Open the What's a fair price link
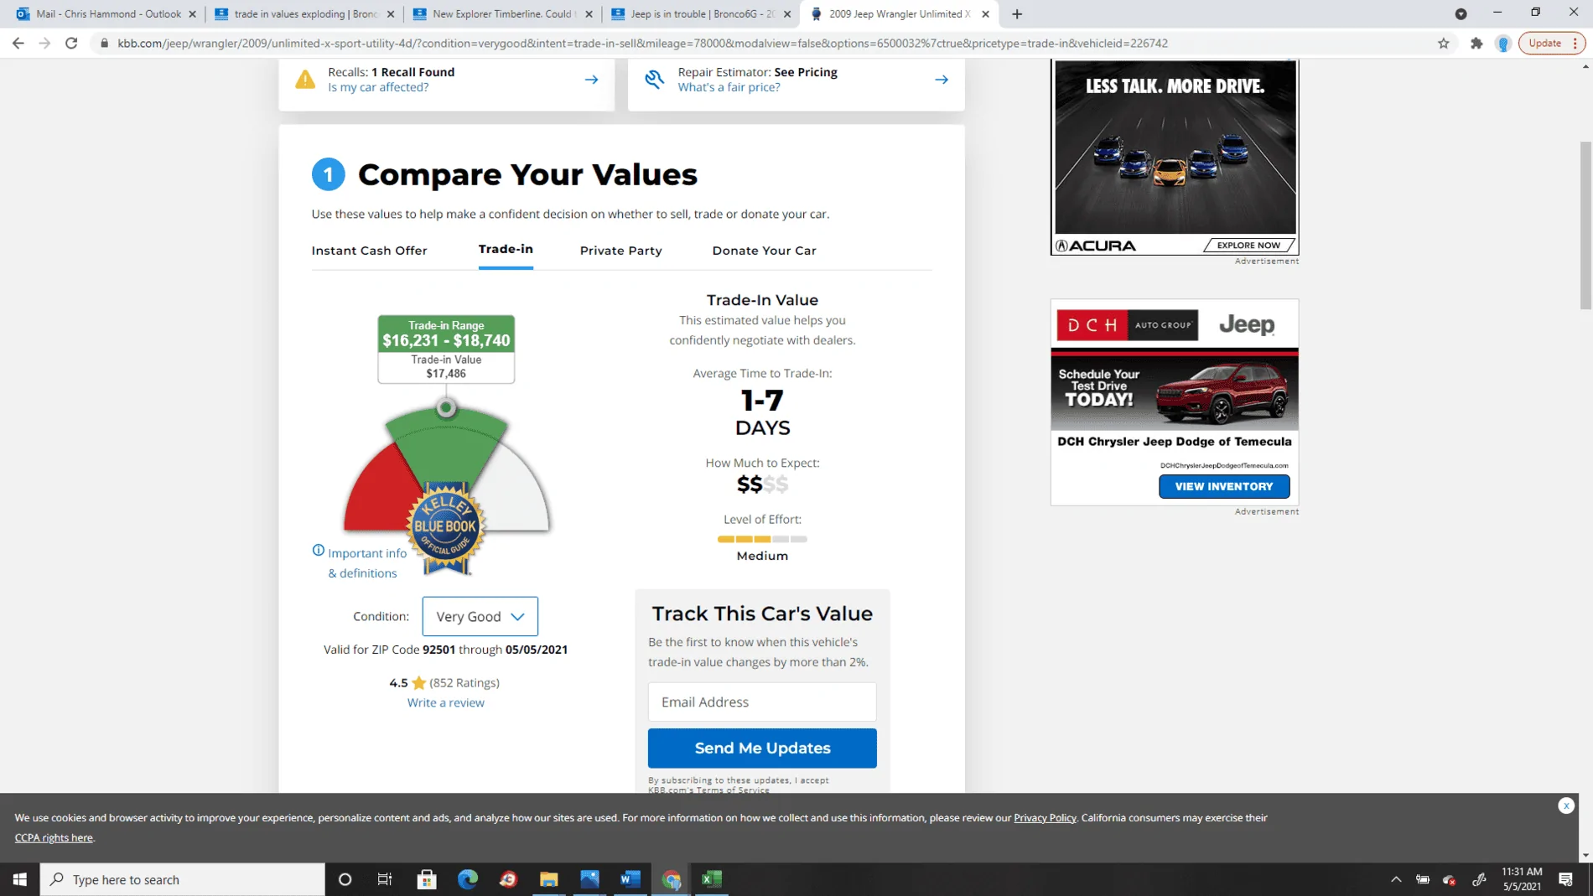Screen dimensions: 1593x896 point(729,87)
